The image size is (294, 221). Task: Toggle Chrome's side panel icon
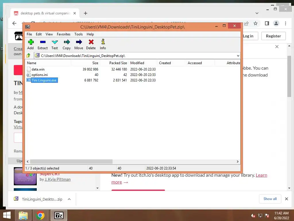pos(267,23)
